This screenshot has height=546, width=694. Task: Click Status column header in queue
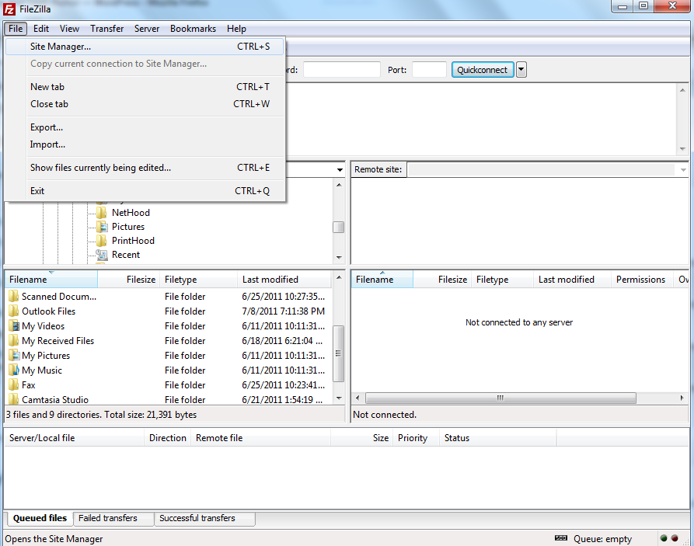click(498, 438)
